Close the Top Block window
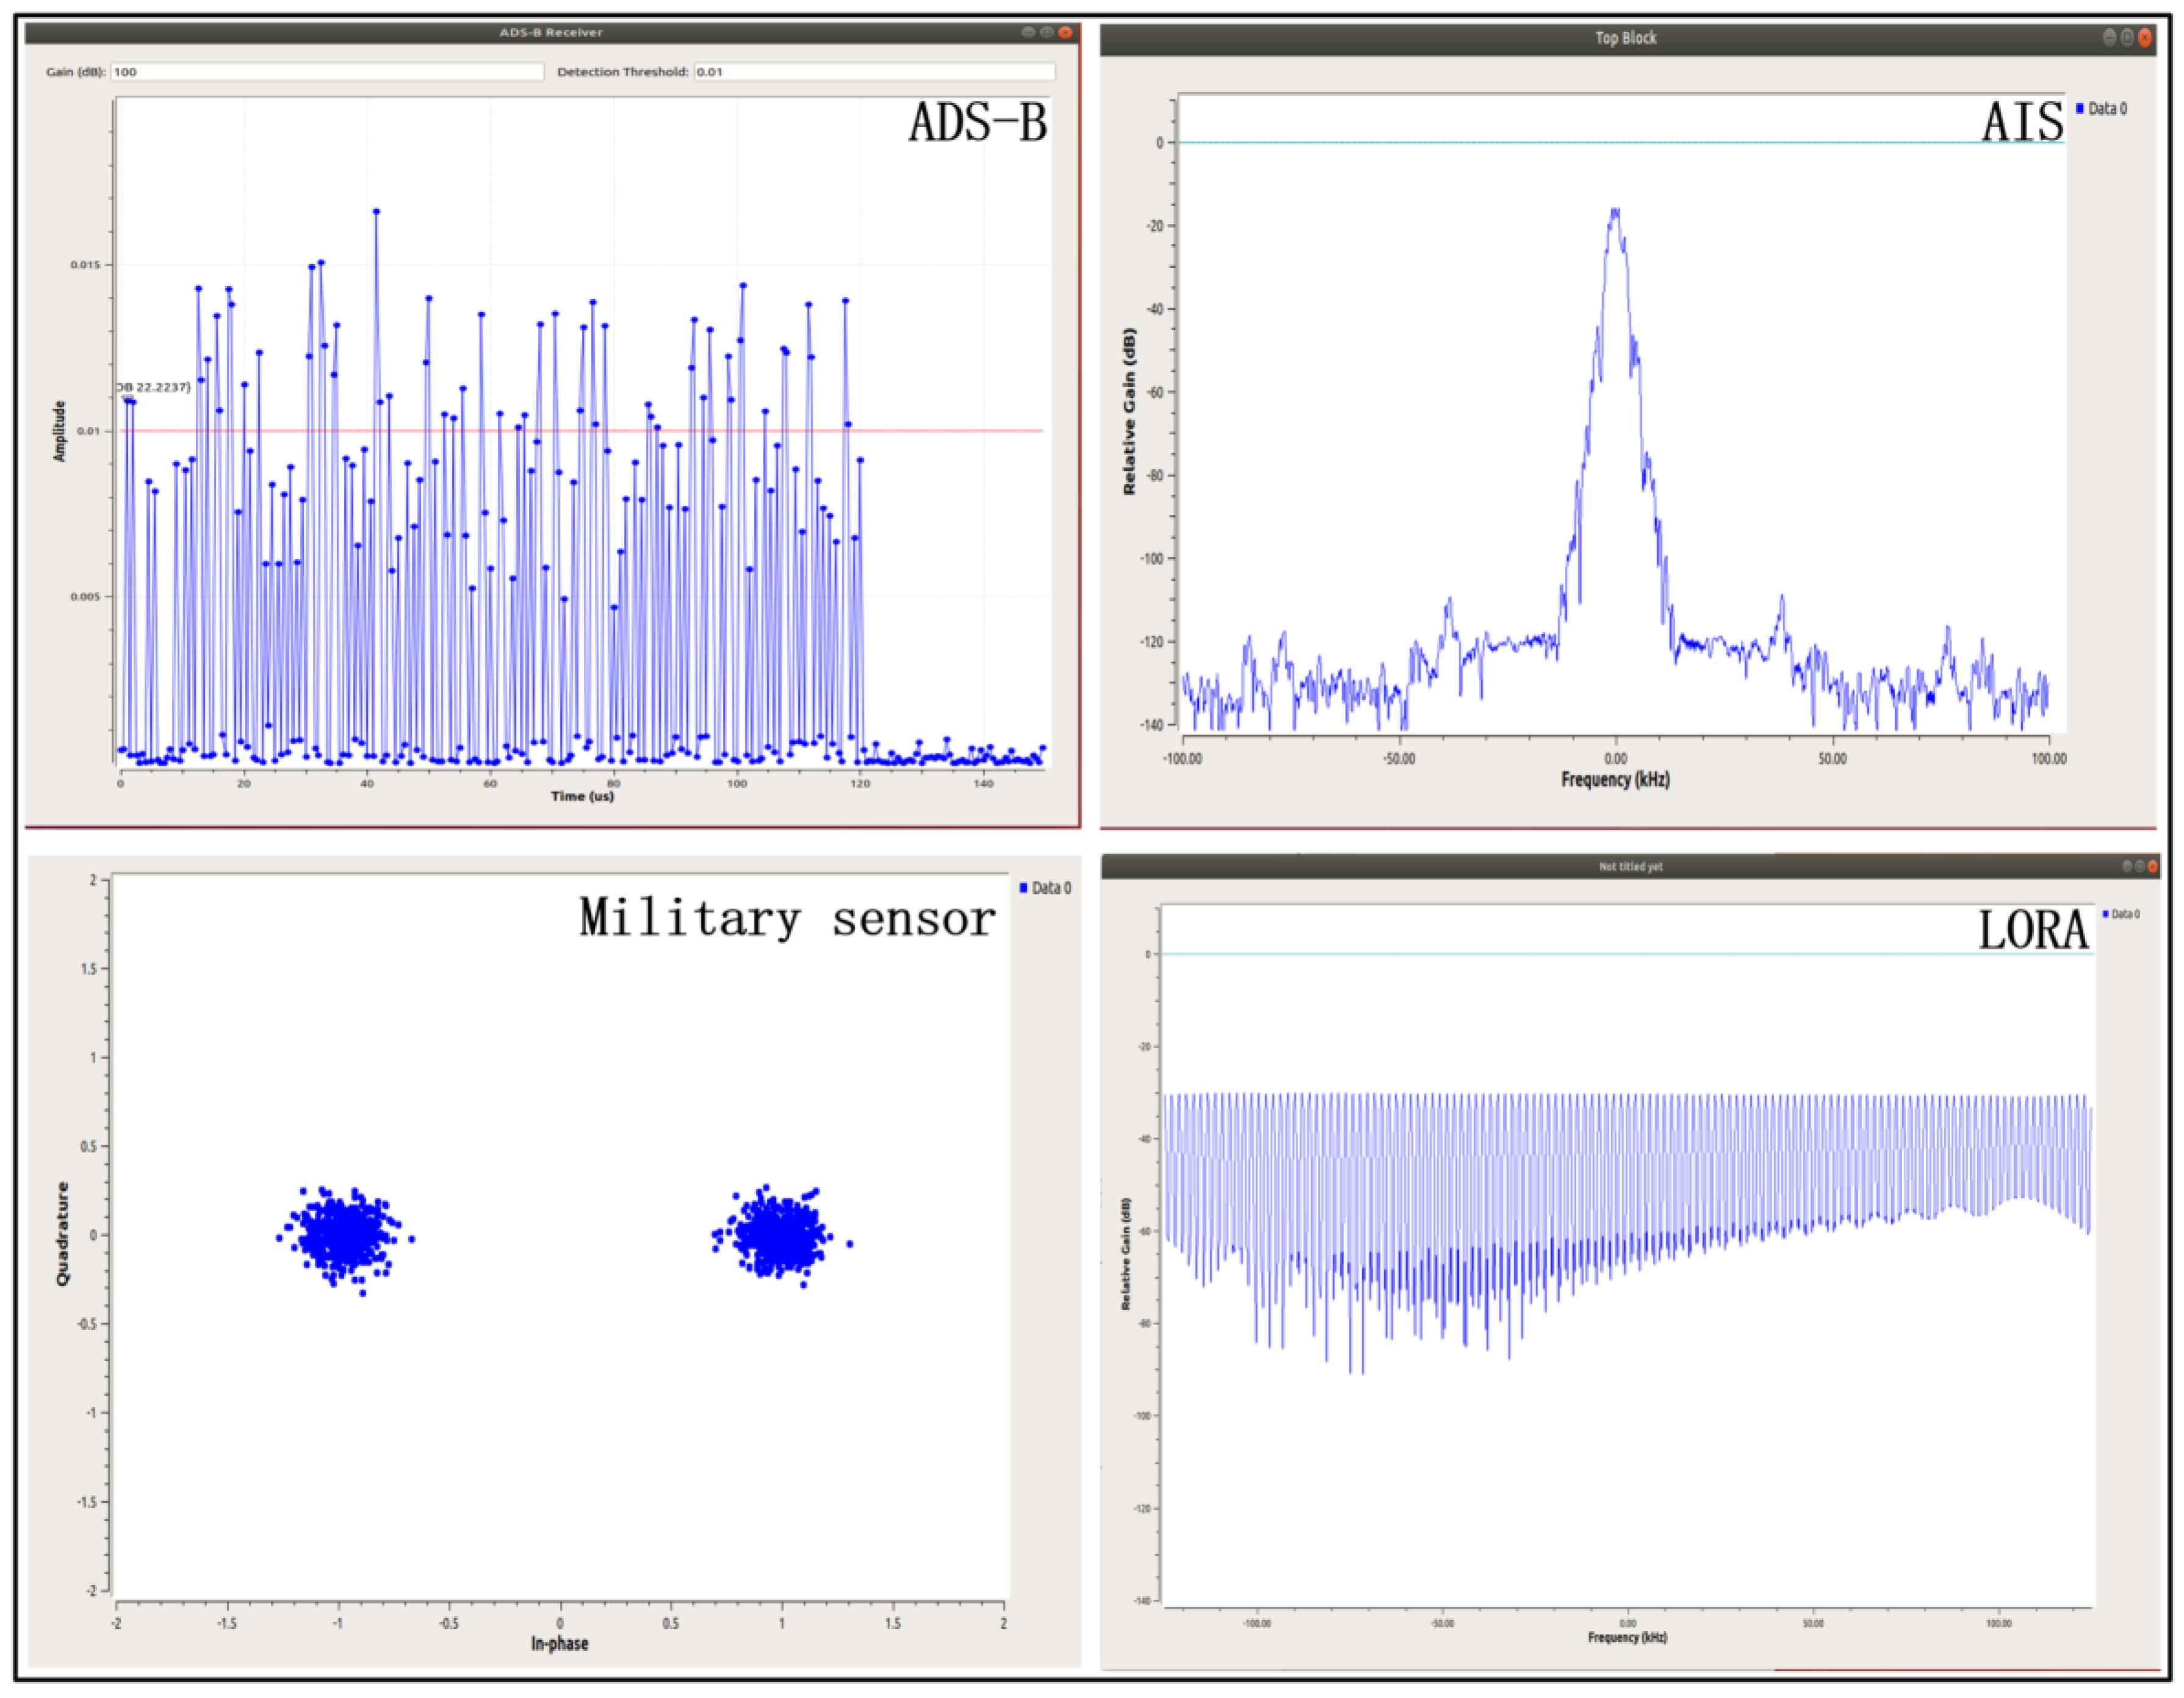Image resolution: width=2184 pixels, height=1698 pixels. point(2144,38)
